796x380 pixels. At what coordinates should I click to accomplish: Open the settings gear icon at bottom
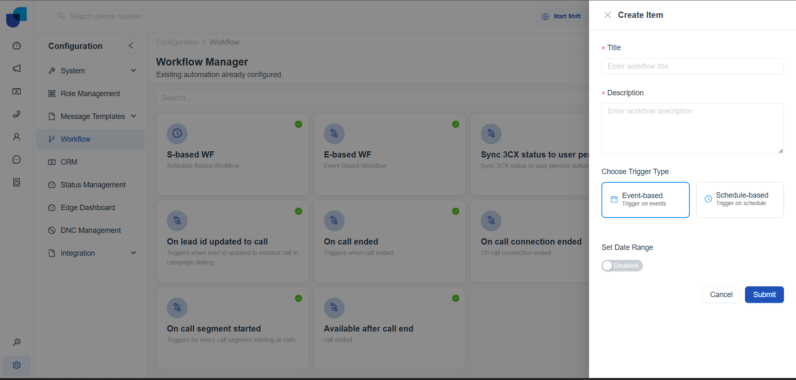[x=17, y=365]
